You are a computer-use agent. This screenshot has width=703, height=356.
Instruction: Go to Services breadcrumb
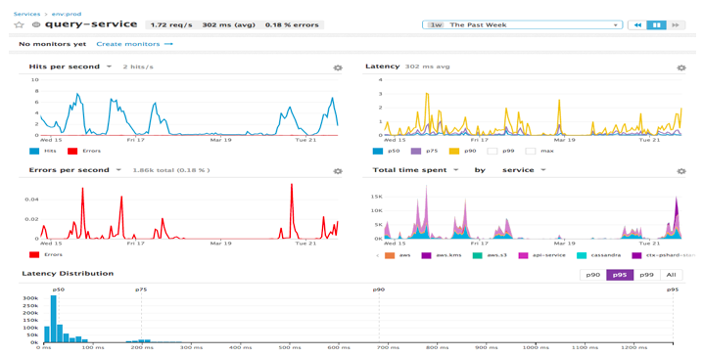click(x=26, y=14)
